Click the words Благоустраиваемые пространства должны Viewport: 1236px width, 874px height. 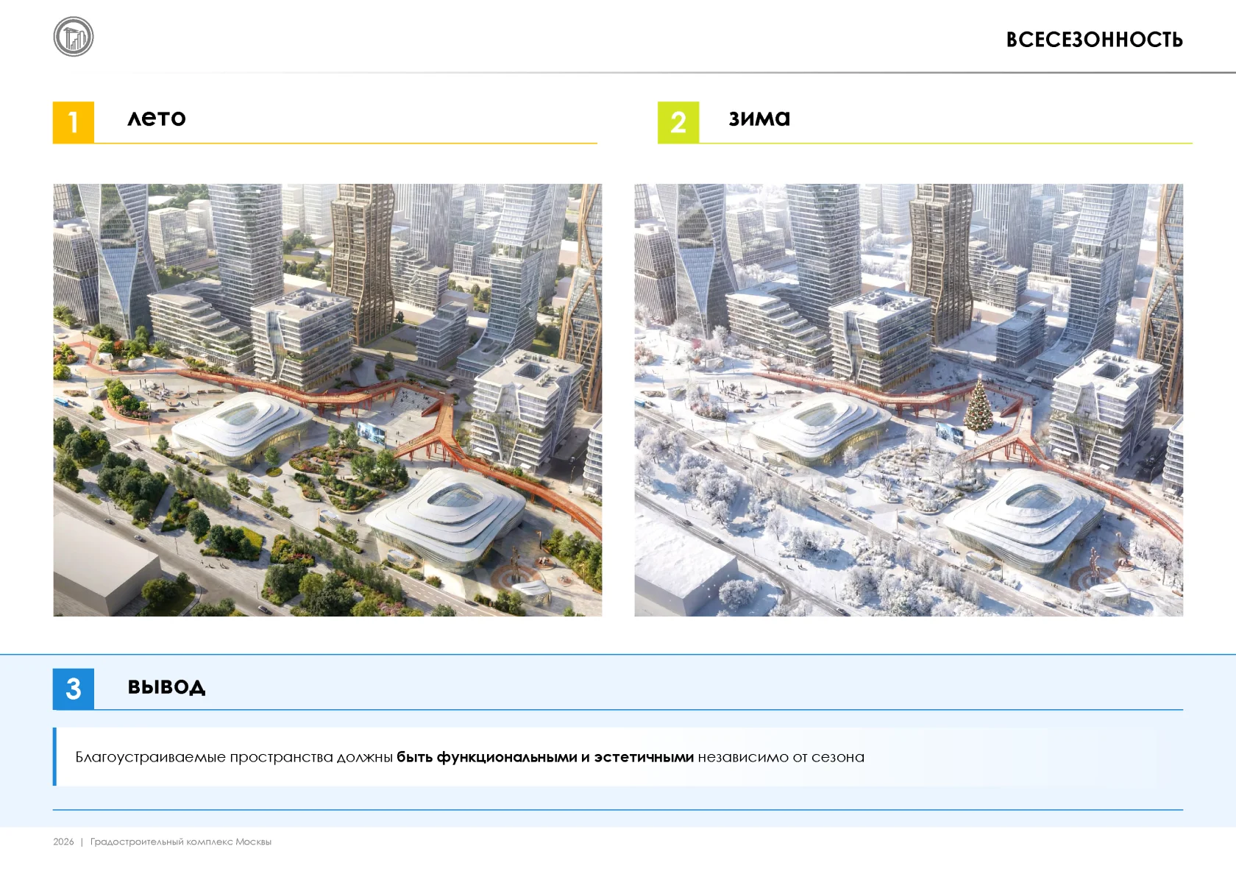point(234,757)
